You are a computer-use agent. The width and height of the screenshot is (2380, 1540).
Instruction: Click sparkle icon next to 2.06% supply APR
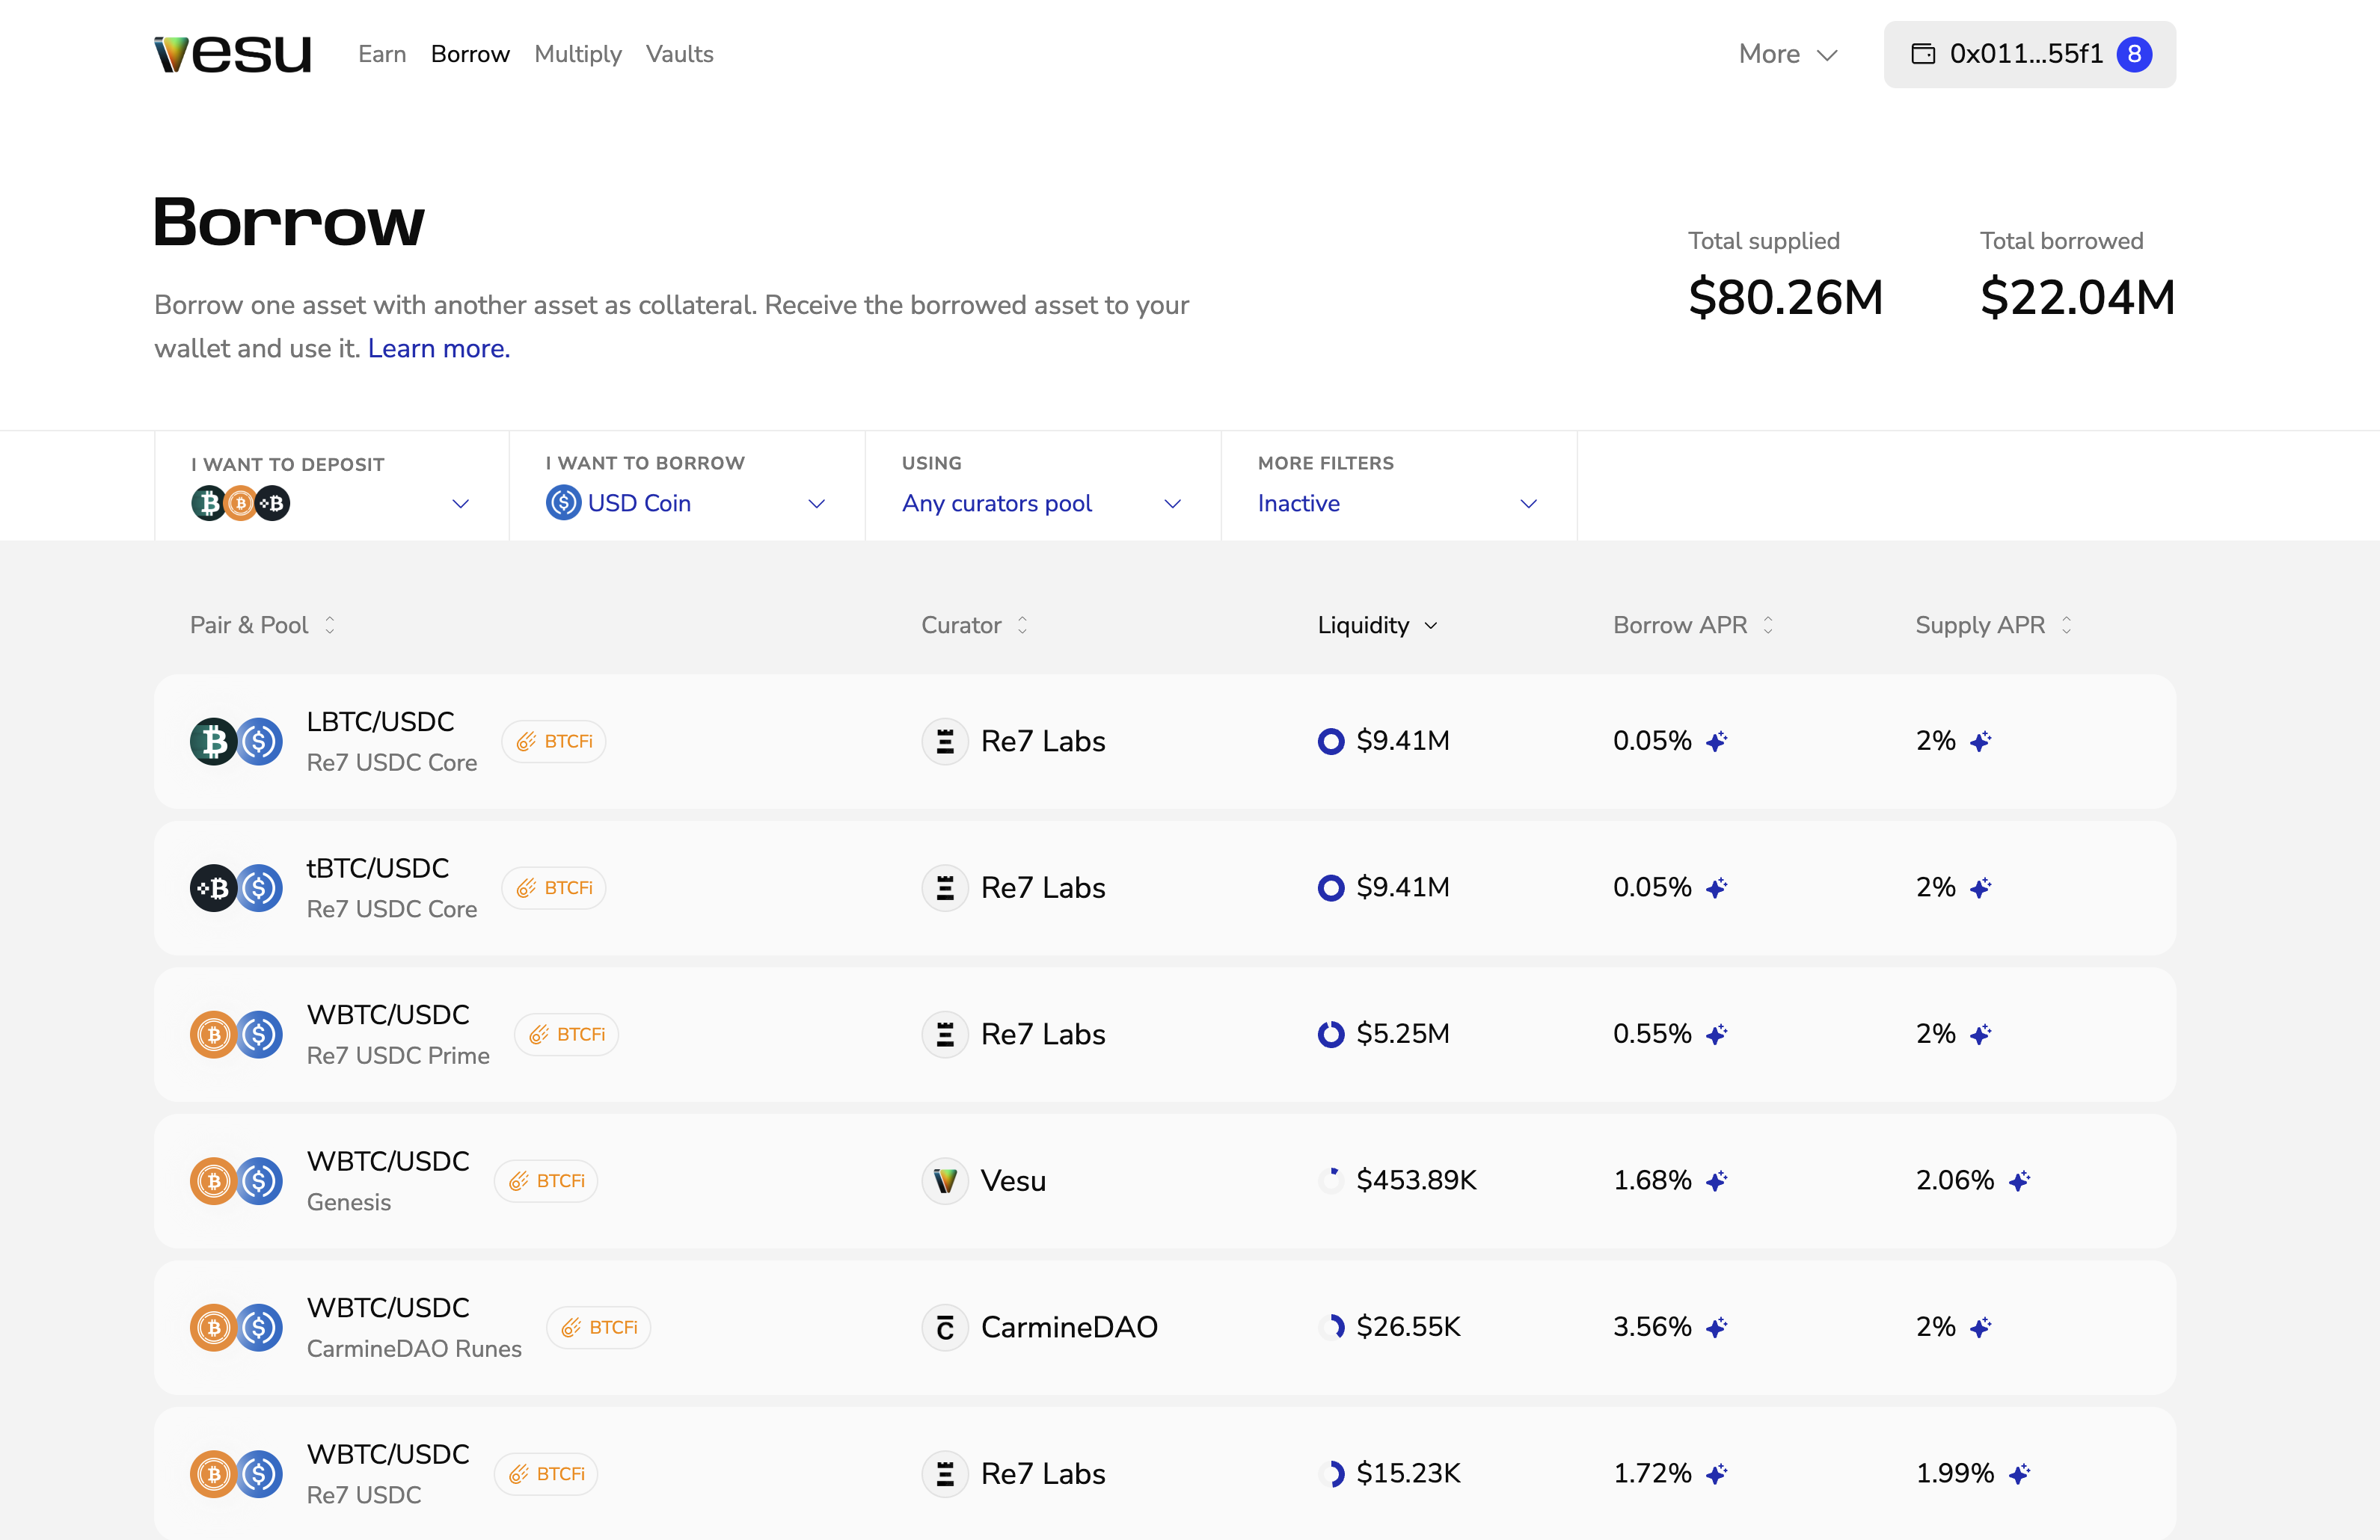(2019, 1181)
